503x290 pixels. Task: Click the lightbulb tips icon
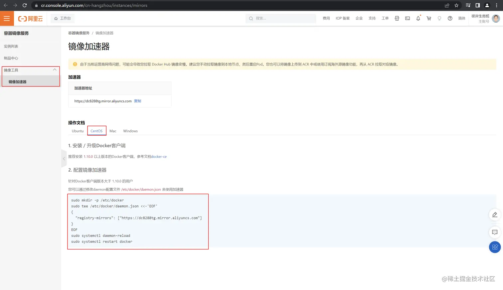click(439, 19)
